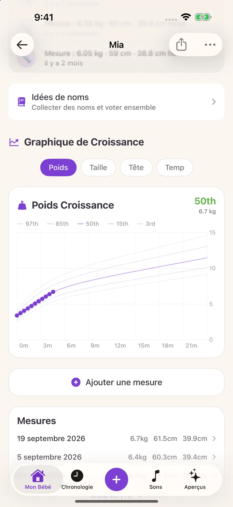Expand the 5 septembre 2026 measurement
The width and height of the screenshot is (233, 507).
(116, 457)
